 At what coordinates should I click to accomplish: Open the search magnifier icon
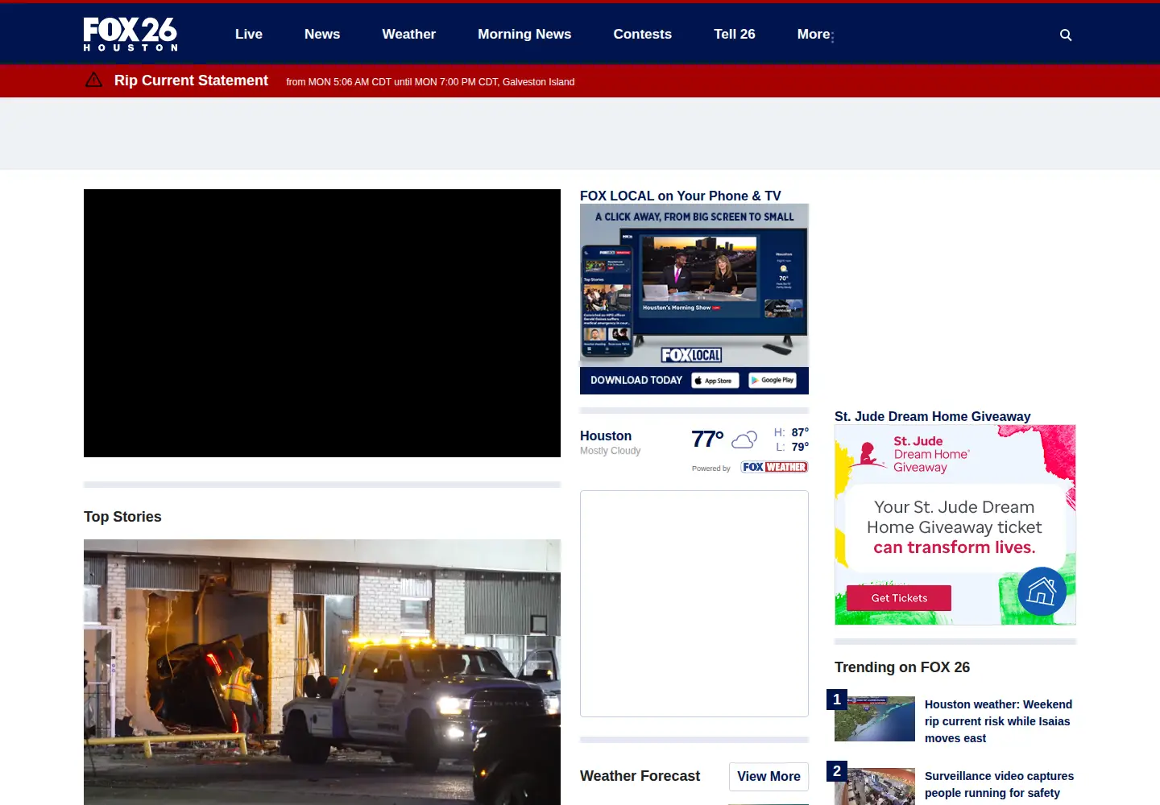pyautogui.click(x=1066, y=35)
